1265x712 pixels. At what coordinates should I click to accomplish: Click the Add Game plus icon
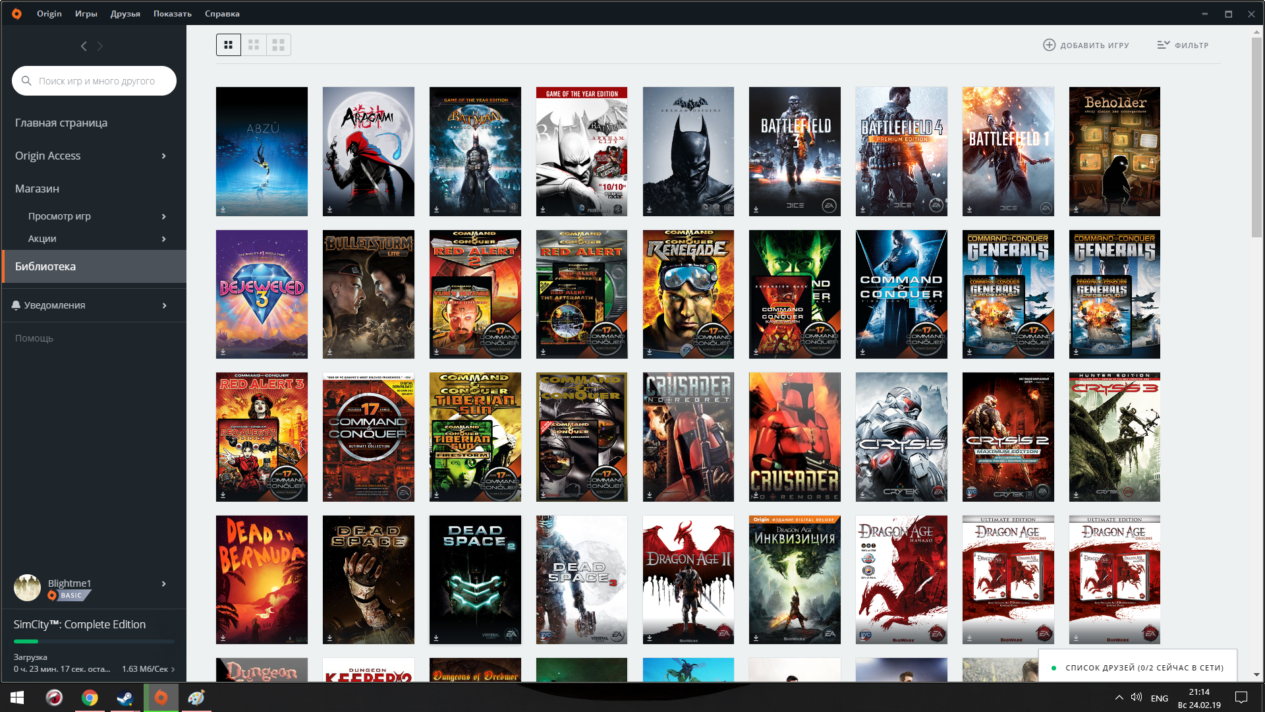pos(1050,45)
